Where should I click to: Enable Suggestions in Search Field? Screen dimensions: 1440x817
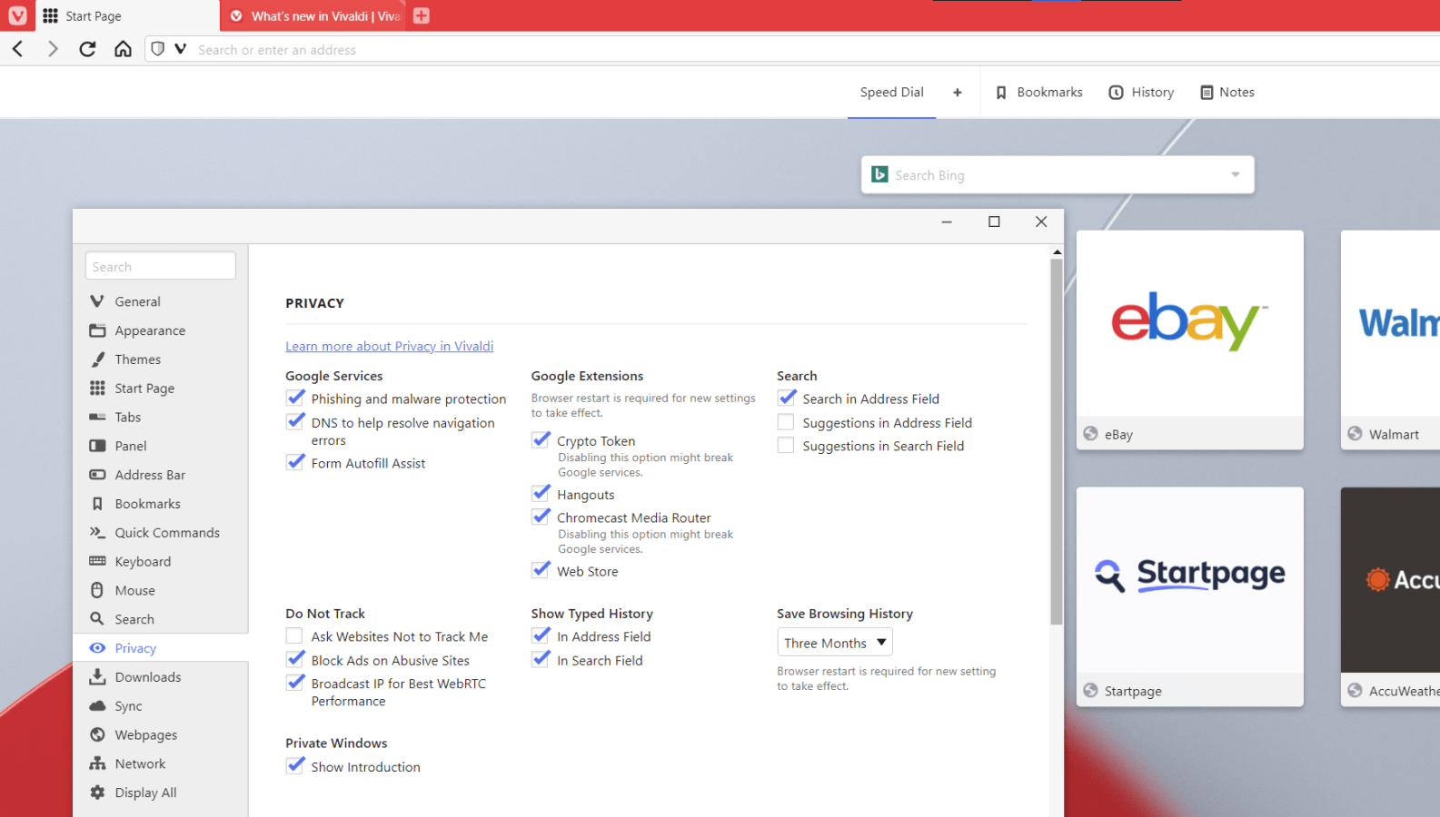pyautogui.click(x=786, y=446)
